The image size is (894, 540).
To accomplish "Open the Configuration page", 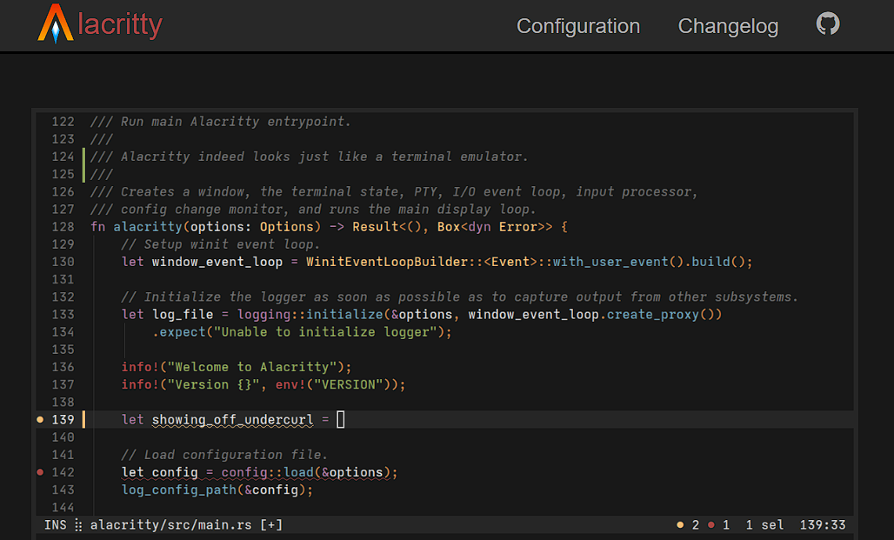I will (x=577, y=26).
